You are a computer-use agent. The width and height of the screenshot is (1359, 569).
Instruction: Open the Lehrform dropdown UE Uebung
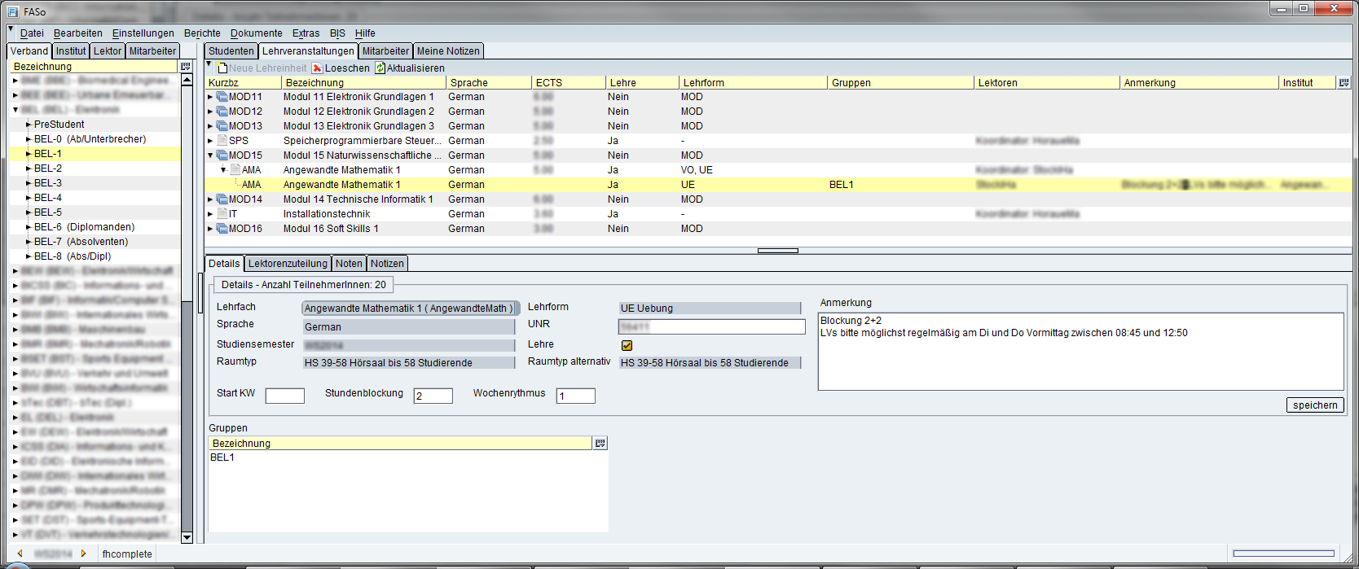click(709, 309)
